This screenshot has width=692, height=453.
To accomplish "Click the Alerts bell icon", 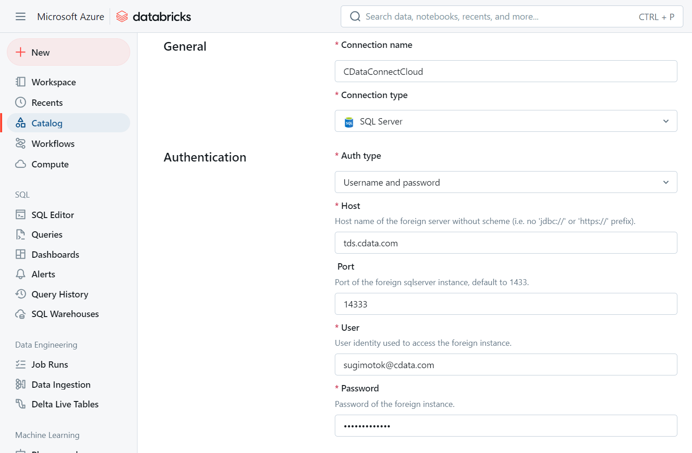I will 21,274.
